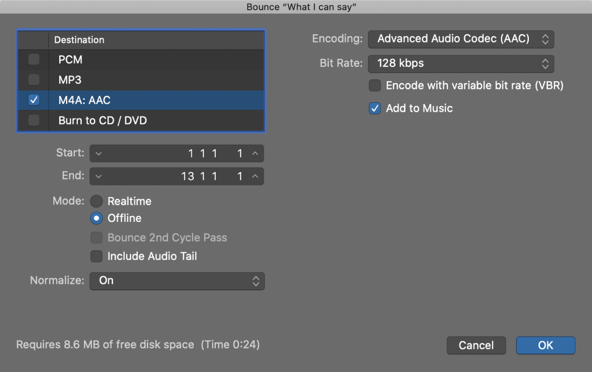Uncheck Add to Music checkbox
Image resolution: width=592 pixels, height=372 pixels.
[375, 109]
